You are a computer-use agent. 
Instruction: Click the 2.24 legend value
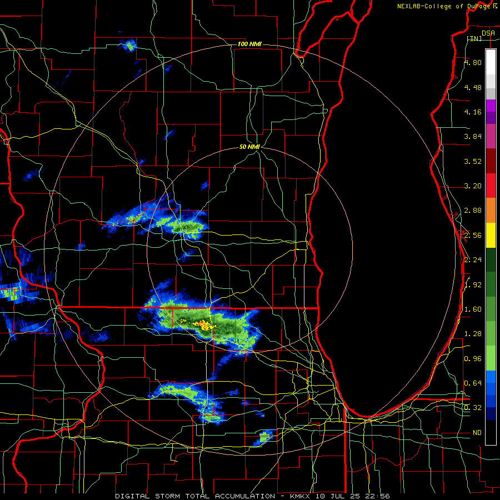click(x=473, y=260)
